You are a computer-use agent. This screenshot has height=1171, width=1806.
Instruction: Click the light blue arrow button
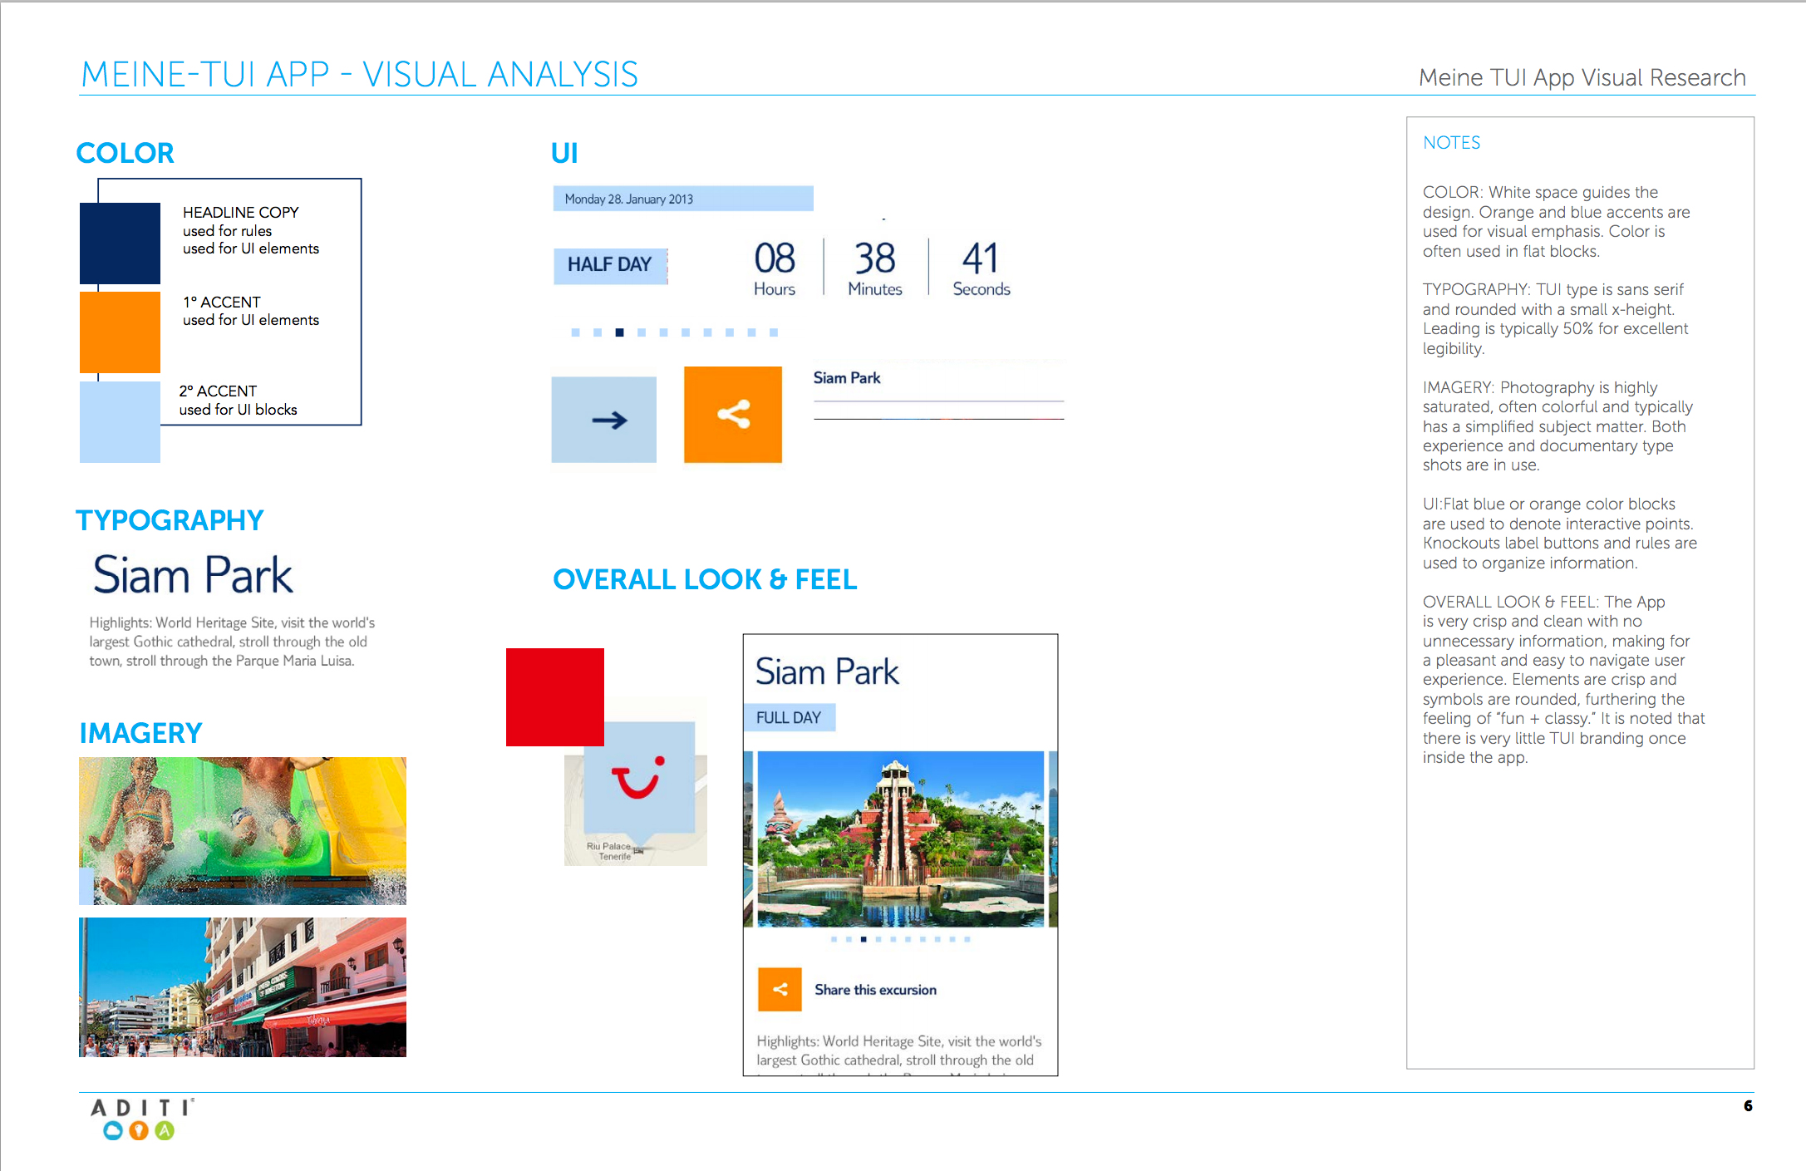pyautogui.click(x=604, y=420)
